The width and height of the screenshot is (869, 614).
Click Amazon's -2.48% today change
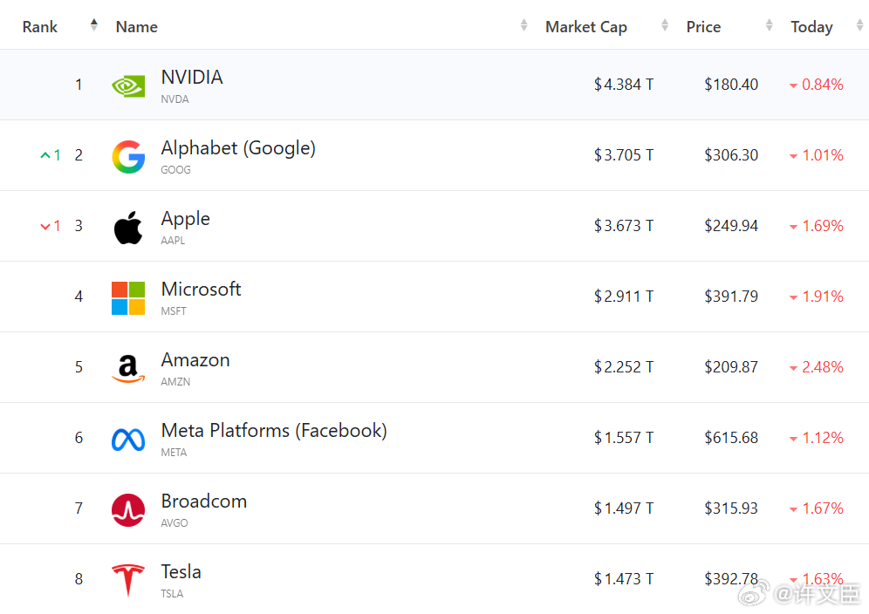pos(817,367)
